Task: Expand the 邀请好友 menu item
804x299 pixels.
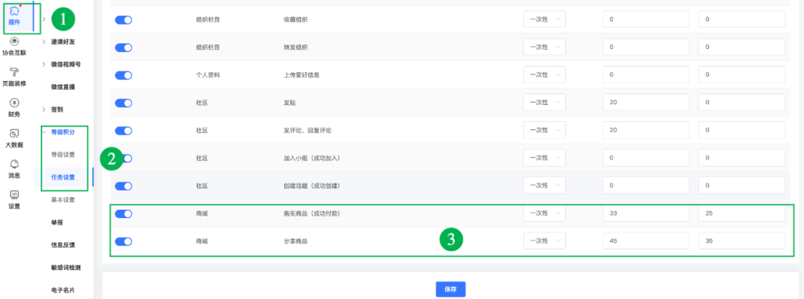Action: coord(63,42)
